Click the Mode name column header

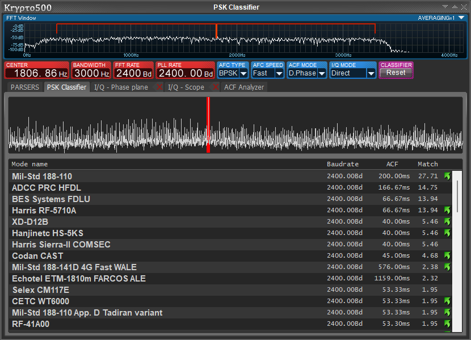[30, 164]
